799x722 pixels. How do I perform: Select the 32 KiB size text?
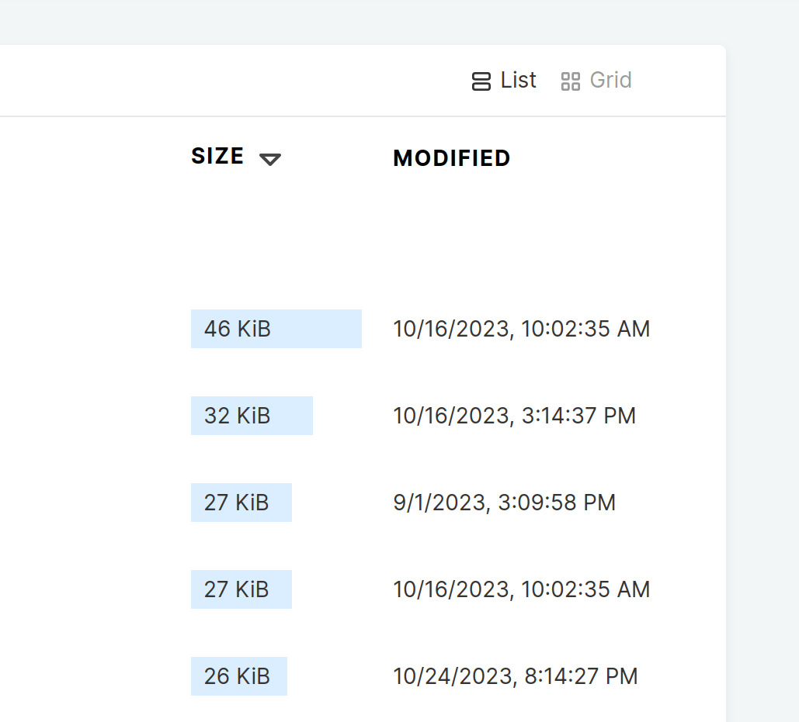(238, 416)
